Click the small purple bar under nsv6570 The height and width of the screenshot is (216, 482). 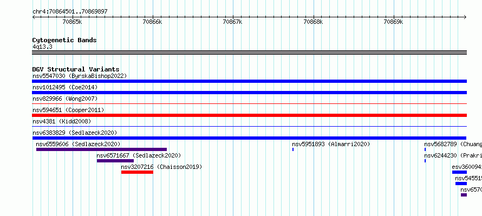click(464, 195)
